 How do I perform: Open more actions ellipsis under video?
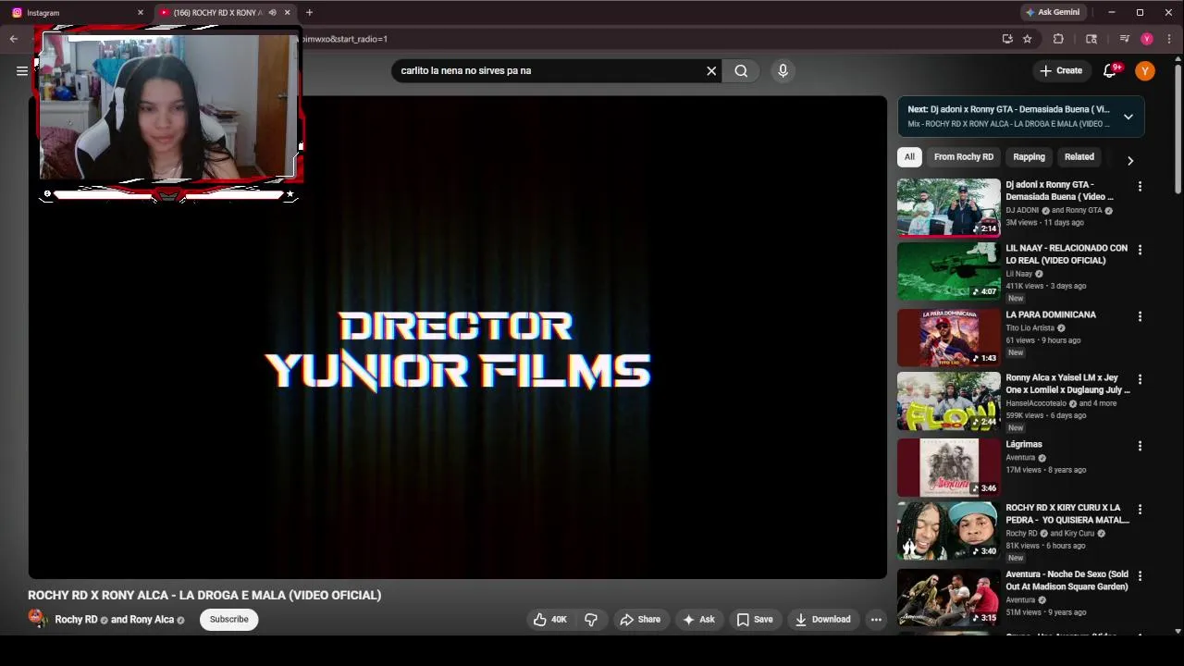876,620
